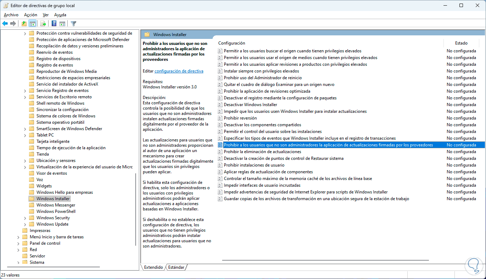Click the export list toolbar icon
This screenshot has width=486, height=279.
(x=43, y=24)
